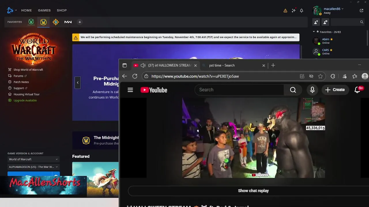Search friends with the magnifier icon
The image size is (369, 207).
362,22
